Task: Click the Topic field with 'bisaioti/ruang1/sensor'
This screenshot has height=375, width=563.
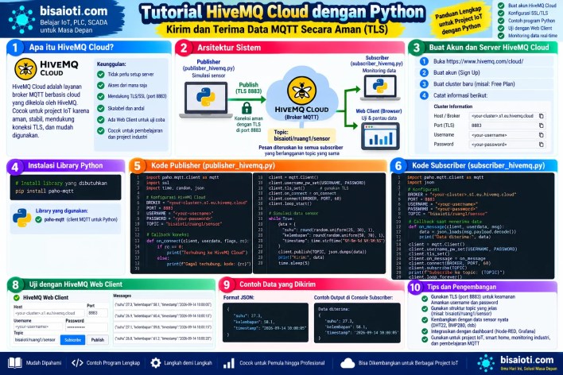Action: click(x=36, y=339)
